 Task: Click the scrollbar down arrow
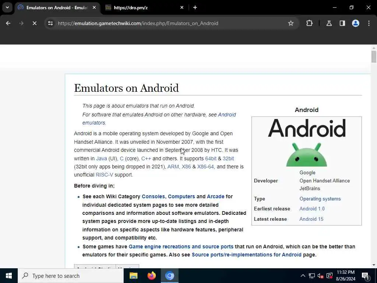374,265
